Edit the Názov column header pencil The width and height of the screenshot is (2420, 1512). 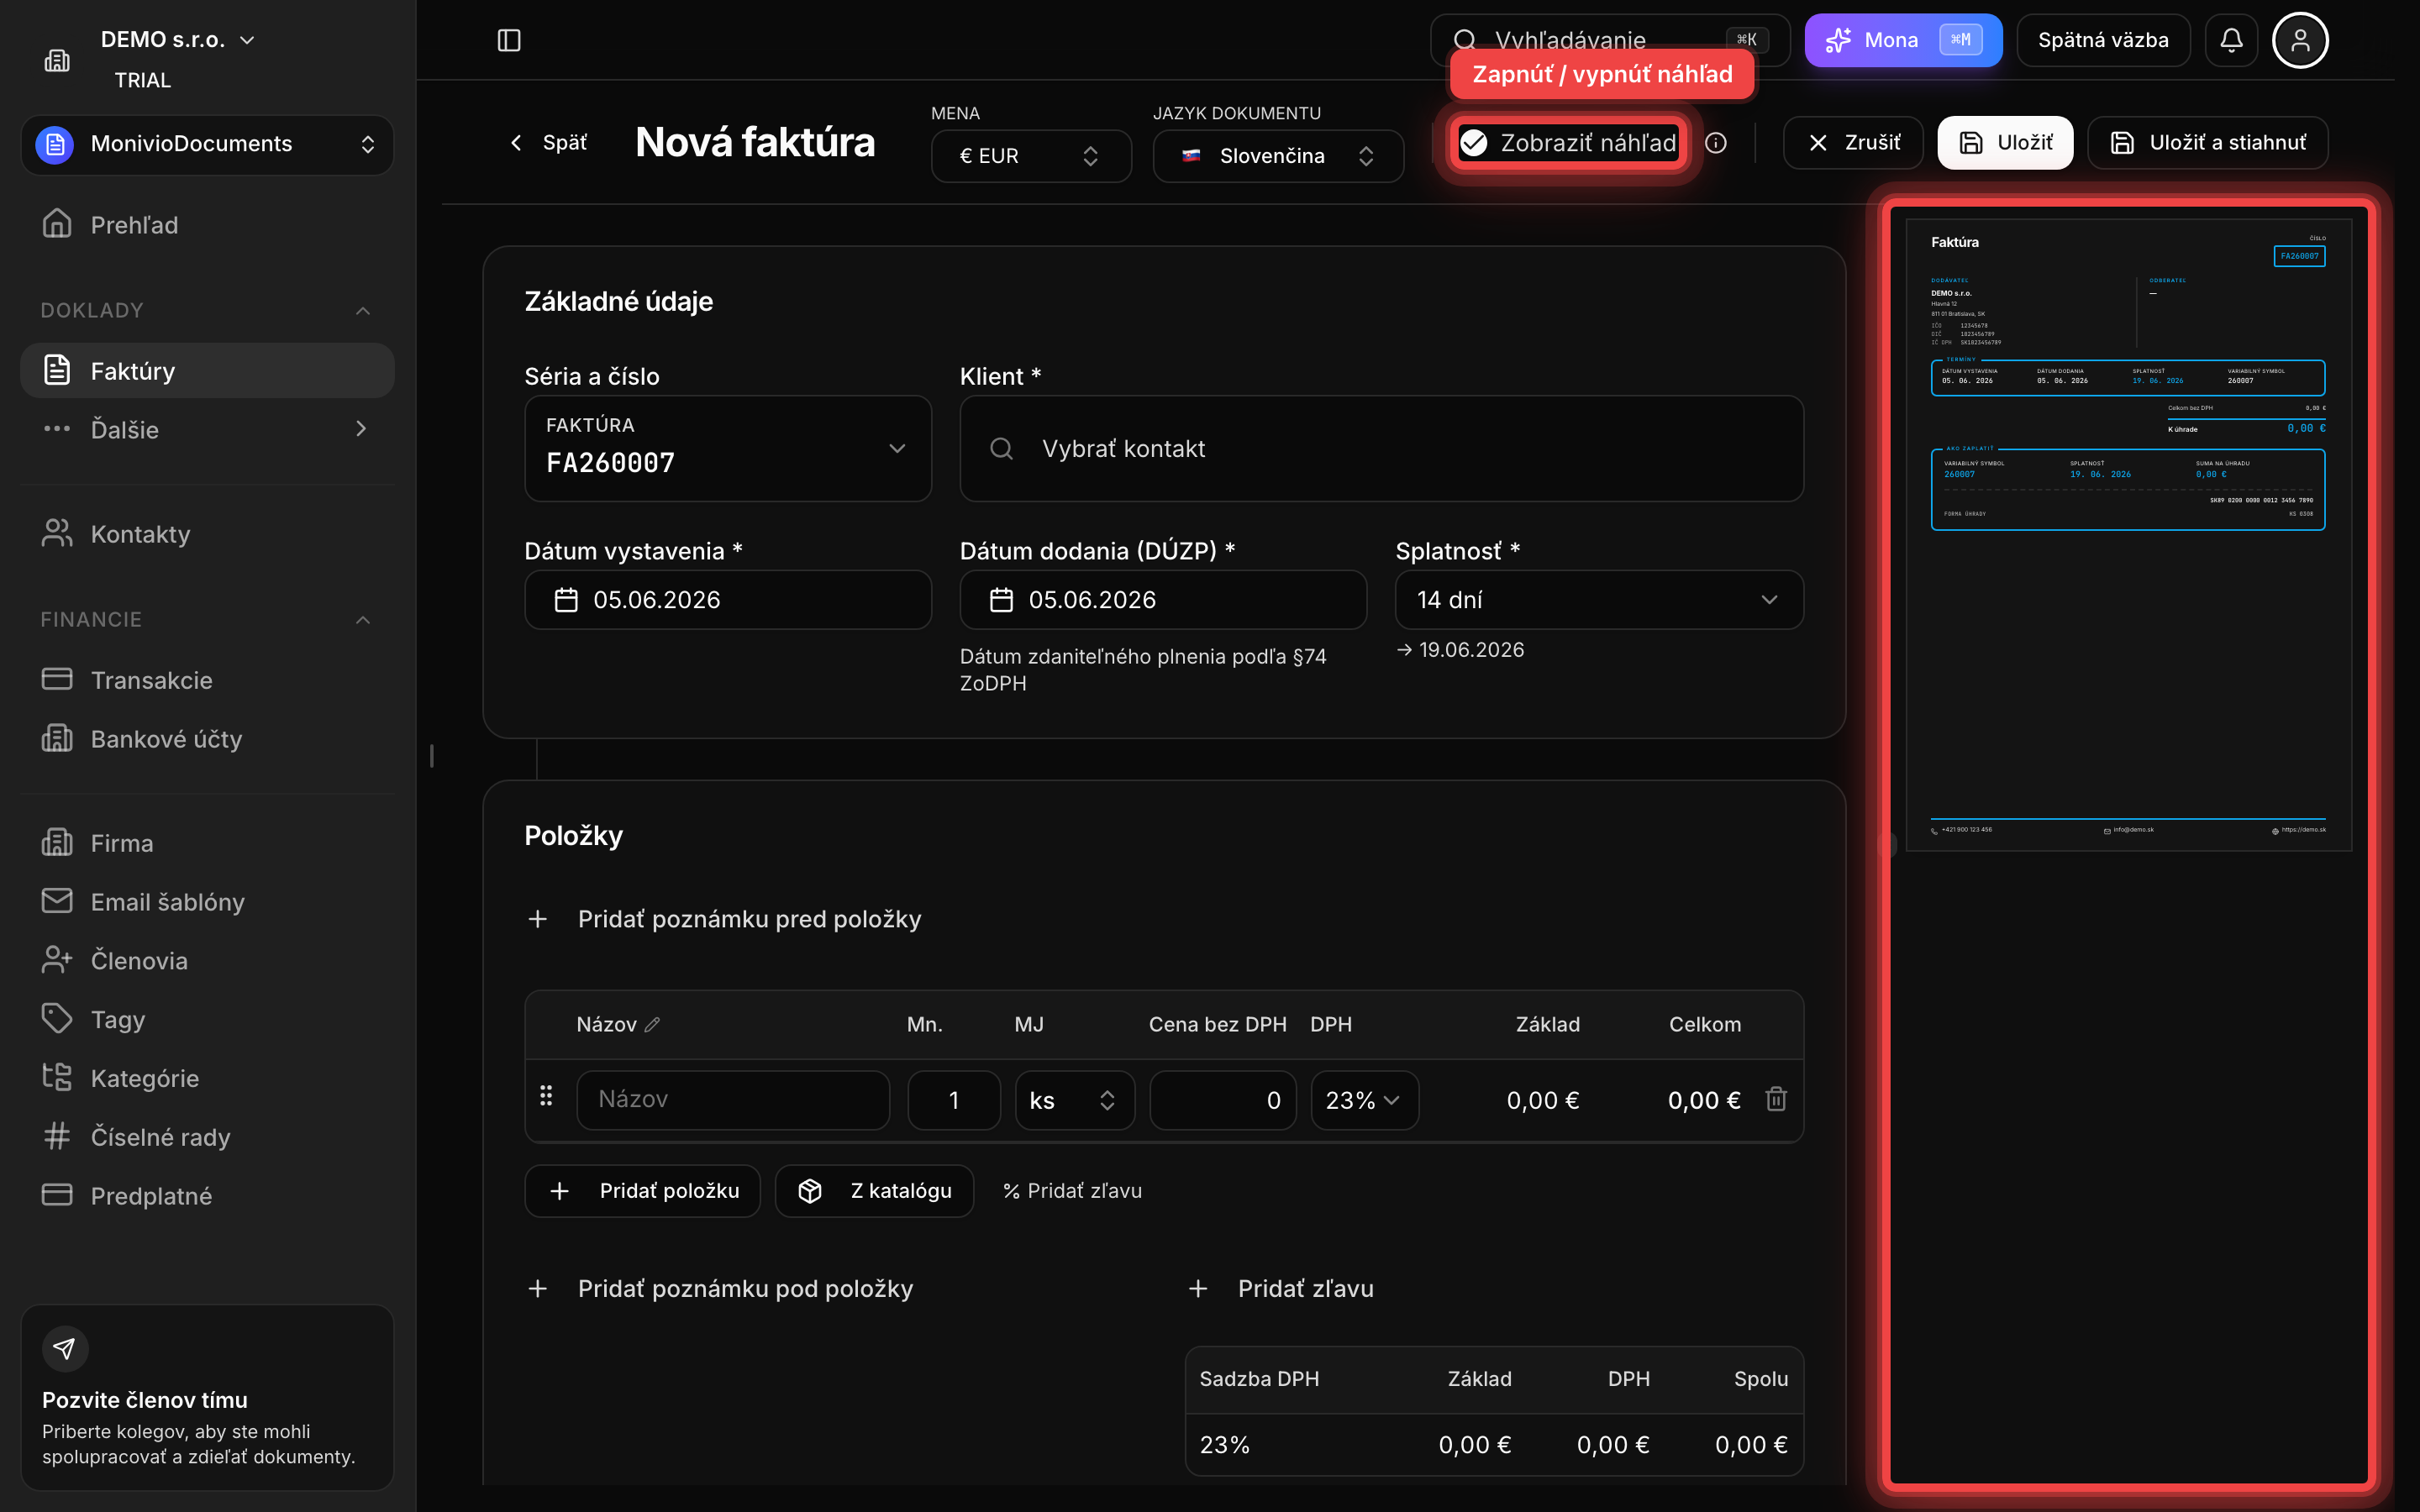point(652,1024)
